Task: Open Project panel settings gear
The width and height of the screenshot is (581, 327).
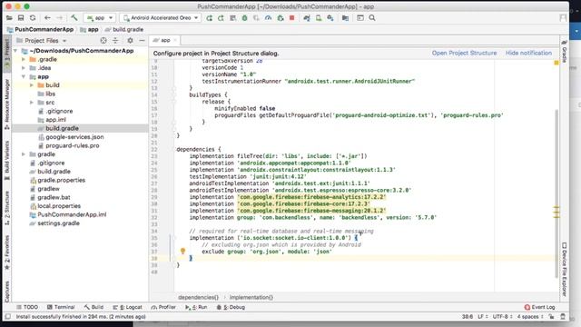Action: (130, 40)
